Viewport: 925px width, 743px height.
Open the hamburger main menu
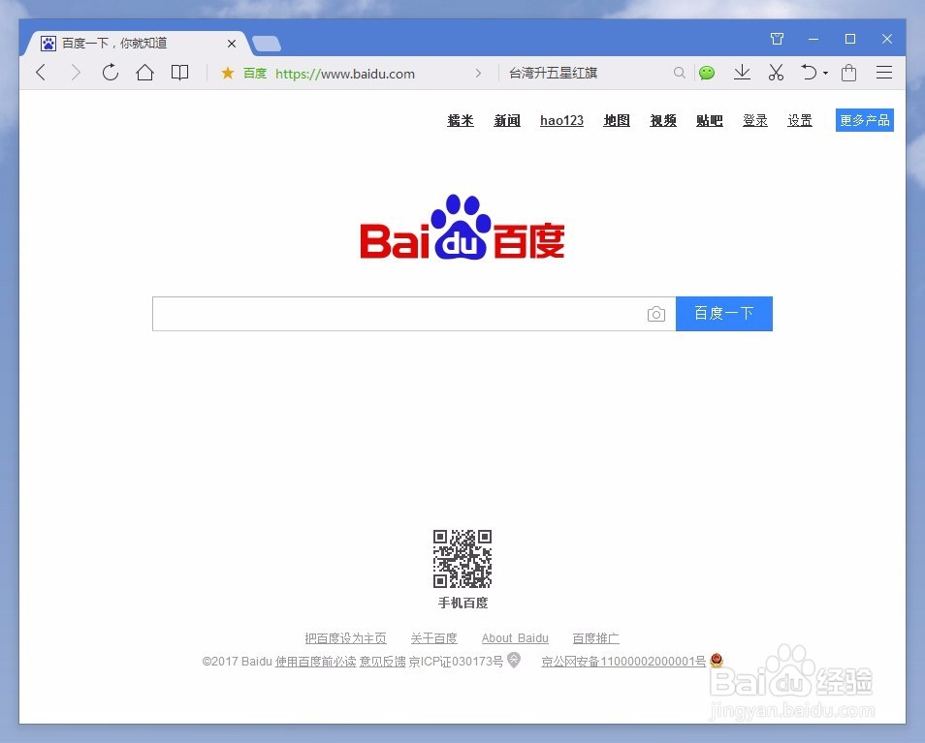[883, 73]
